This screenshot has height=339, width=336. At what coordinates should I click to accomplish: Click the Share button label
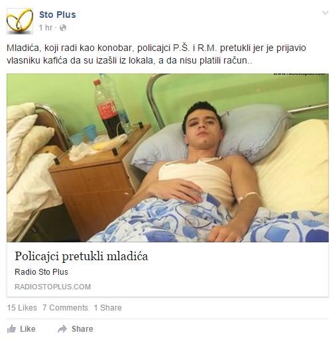pyautogui.click(x=82, y=329)
